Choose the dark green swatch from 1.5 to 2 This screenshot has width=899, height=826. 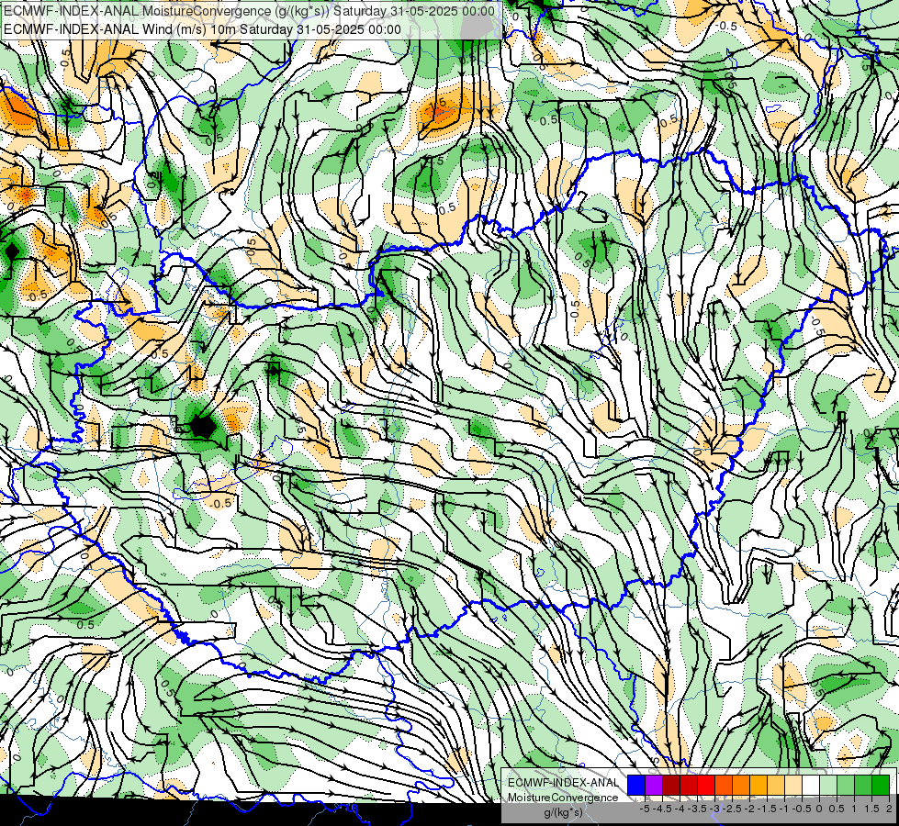click(x=881, y=785)
